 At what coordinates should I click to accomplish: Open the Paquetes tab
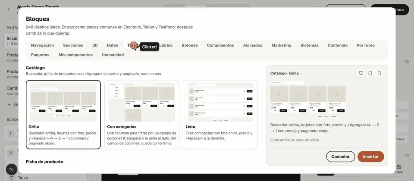pyautogui.click(x=40, y=55)
